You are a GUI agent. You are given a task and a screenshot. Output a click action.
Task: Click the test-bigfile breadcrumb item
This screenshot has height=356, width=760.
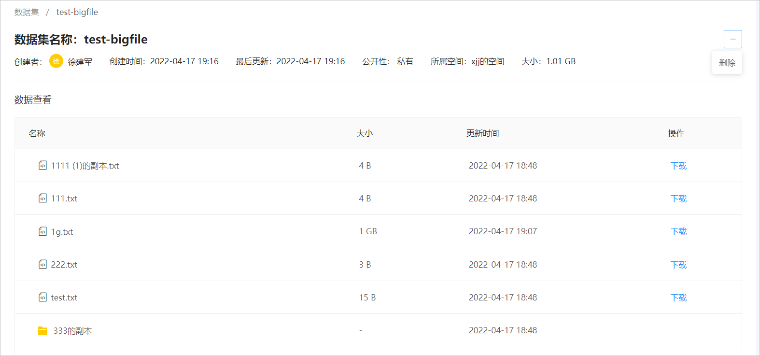[77, 12]
